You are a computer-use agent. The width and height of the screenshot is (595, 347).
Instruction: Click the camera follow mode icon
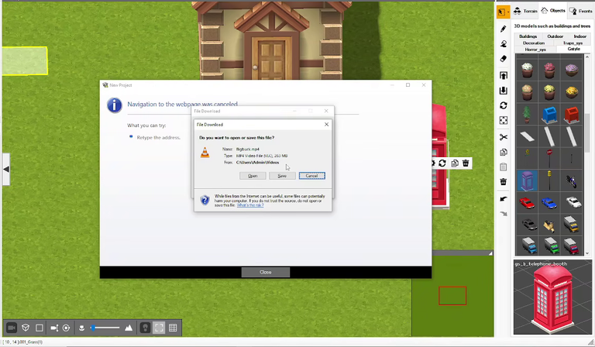pos(54,328)
